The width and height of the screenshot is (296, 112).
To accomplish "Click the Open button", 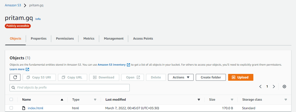I will [x=132, y=77].
